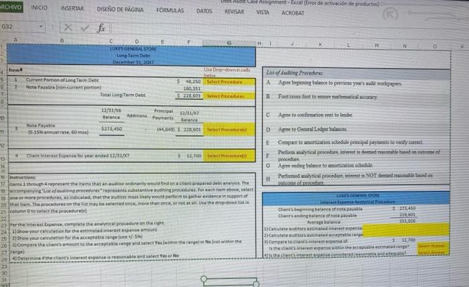The width and height of the screenshot is (469, 287).
Task: Click the 180,351 note payable amount
Action: [192, 89]
